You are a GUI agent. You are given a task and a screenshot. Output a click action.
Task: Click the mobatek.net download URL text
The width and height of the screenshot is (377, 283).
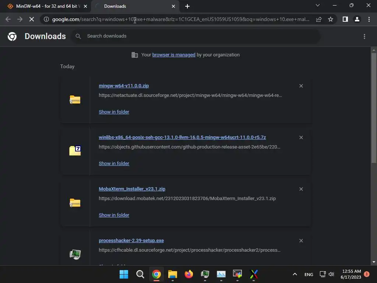coord(187,199)
